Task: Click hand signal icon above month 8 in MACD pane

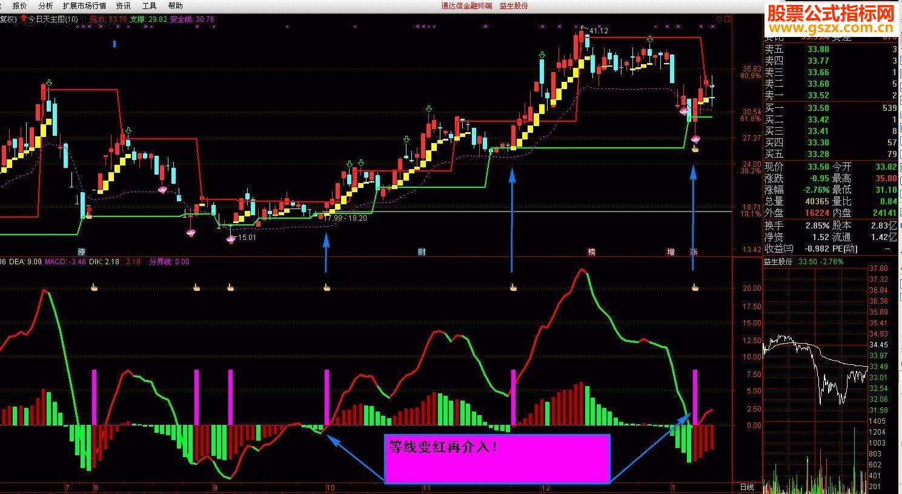Action: pyautogui.click(x=94, y=287)
